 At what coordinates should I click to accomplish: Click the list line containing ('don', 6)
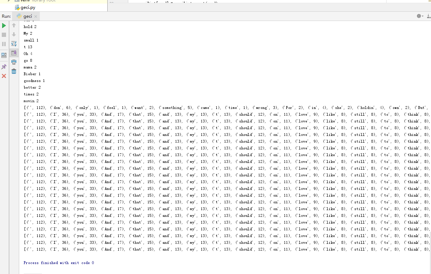click(227, 108)
